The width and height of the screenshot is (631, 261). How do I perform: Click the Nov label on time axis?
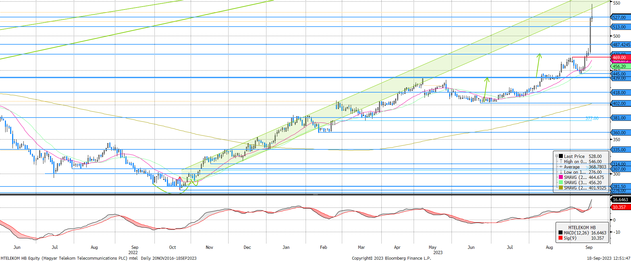click(209, 247)
